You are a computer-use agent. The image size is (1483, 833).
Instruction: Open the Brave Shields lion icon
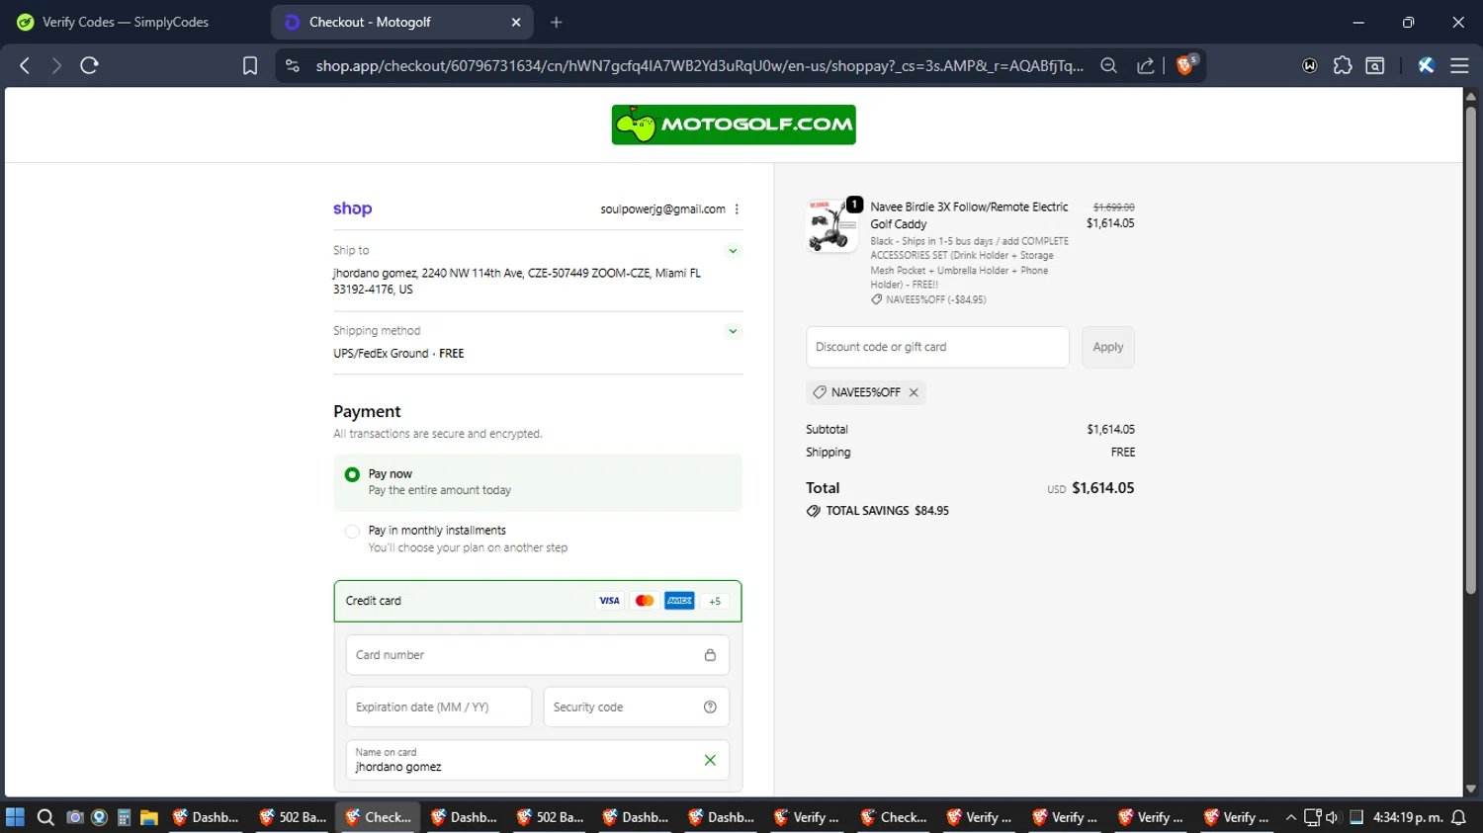point(1185,65)
